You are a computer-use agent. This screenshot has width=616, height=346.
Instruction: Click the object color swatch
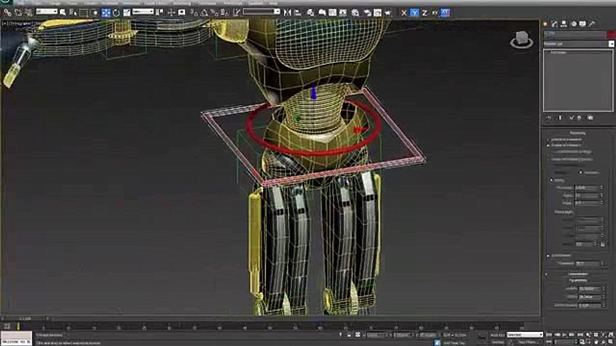(x=611, y=34)
